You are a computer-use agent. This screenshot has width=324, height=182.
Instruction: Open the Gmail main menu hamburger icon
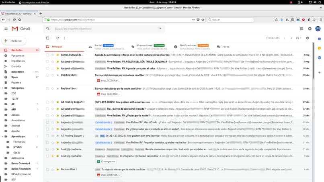[x=6, y=29]
